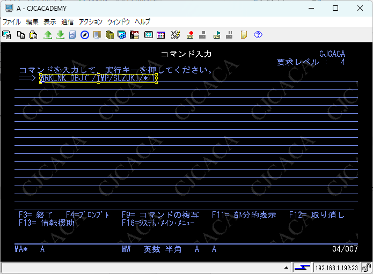Open the help question mark icon
Viewport: 373px width, 274px height.
coord(258,35)
